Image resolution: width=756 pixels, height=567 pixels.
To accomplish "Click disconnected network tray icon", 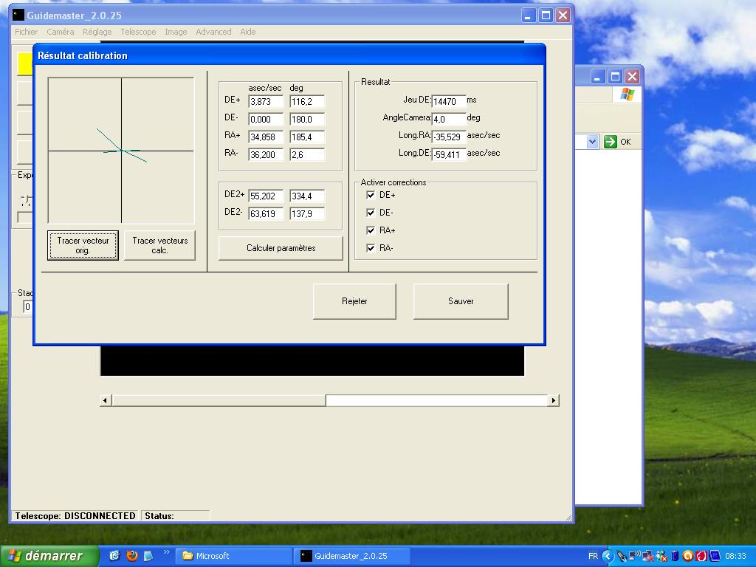I will click(x=648, y=557).
